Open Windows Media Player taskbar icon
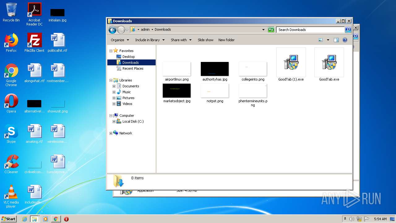Image resolution: width=396 pixels, height=223 pixels. 45,219
